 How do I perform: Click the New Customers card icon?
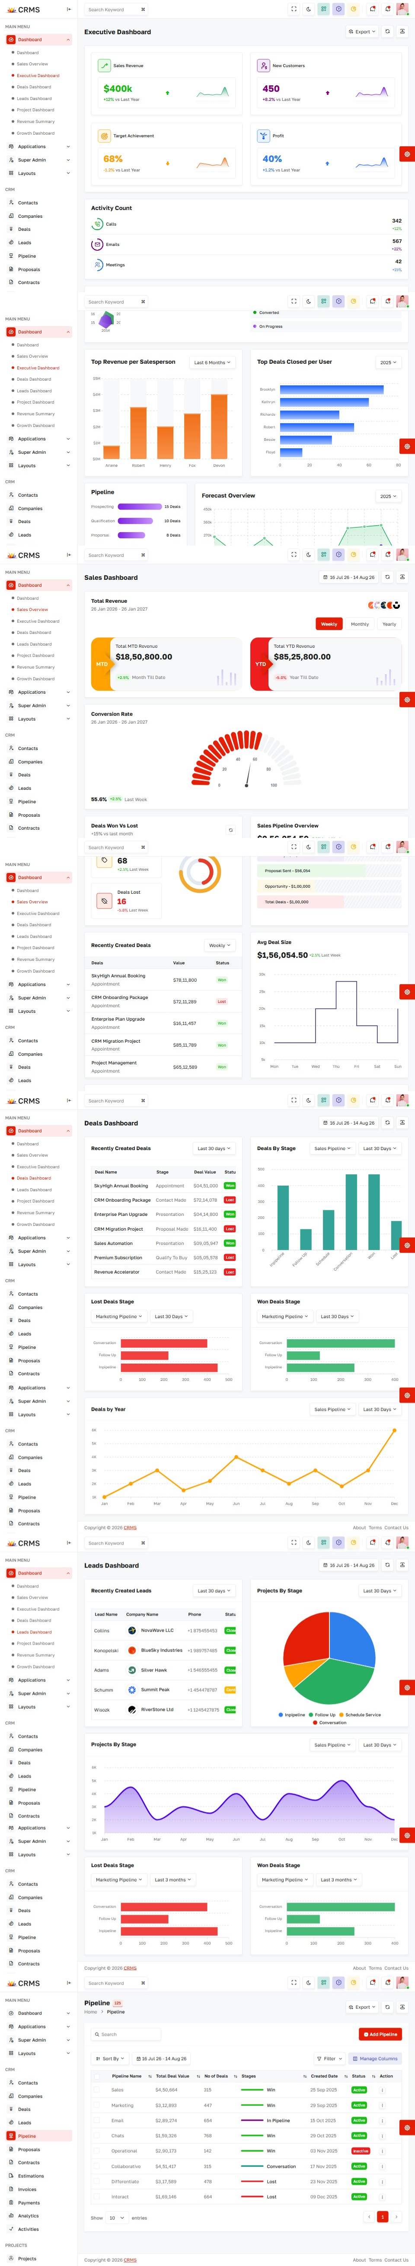[263, 65]
